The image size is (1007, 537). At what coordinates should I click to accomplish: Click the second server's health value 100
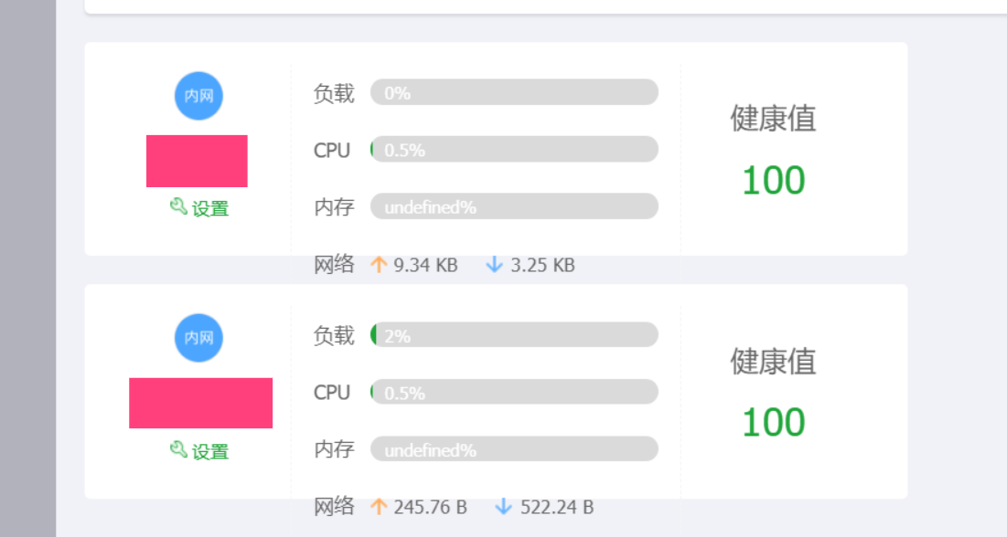click(x=773, y=423)
